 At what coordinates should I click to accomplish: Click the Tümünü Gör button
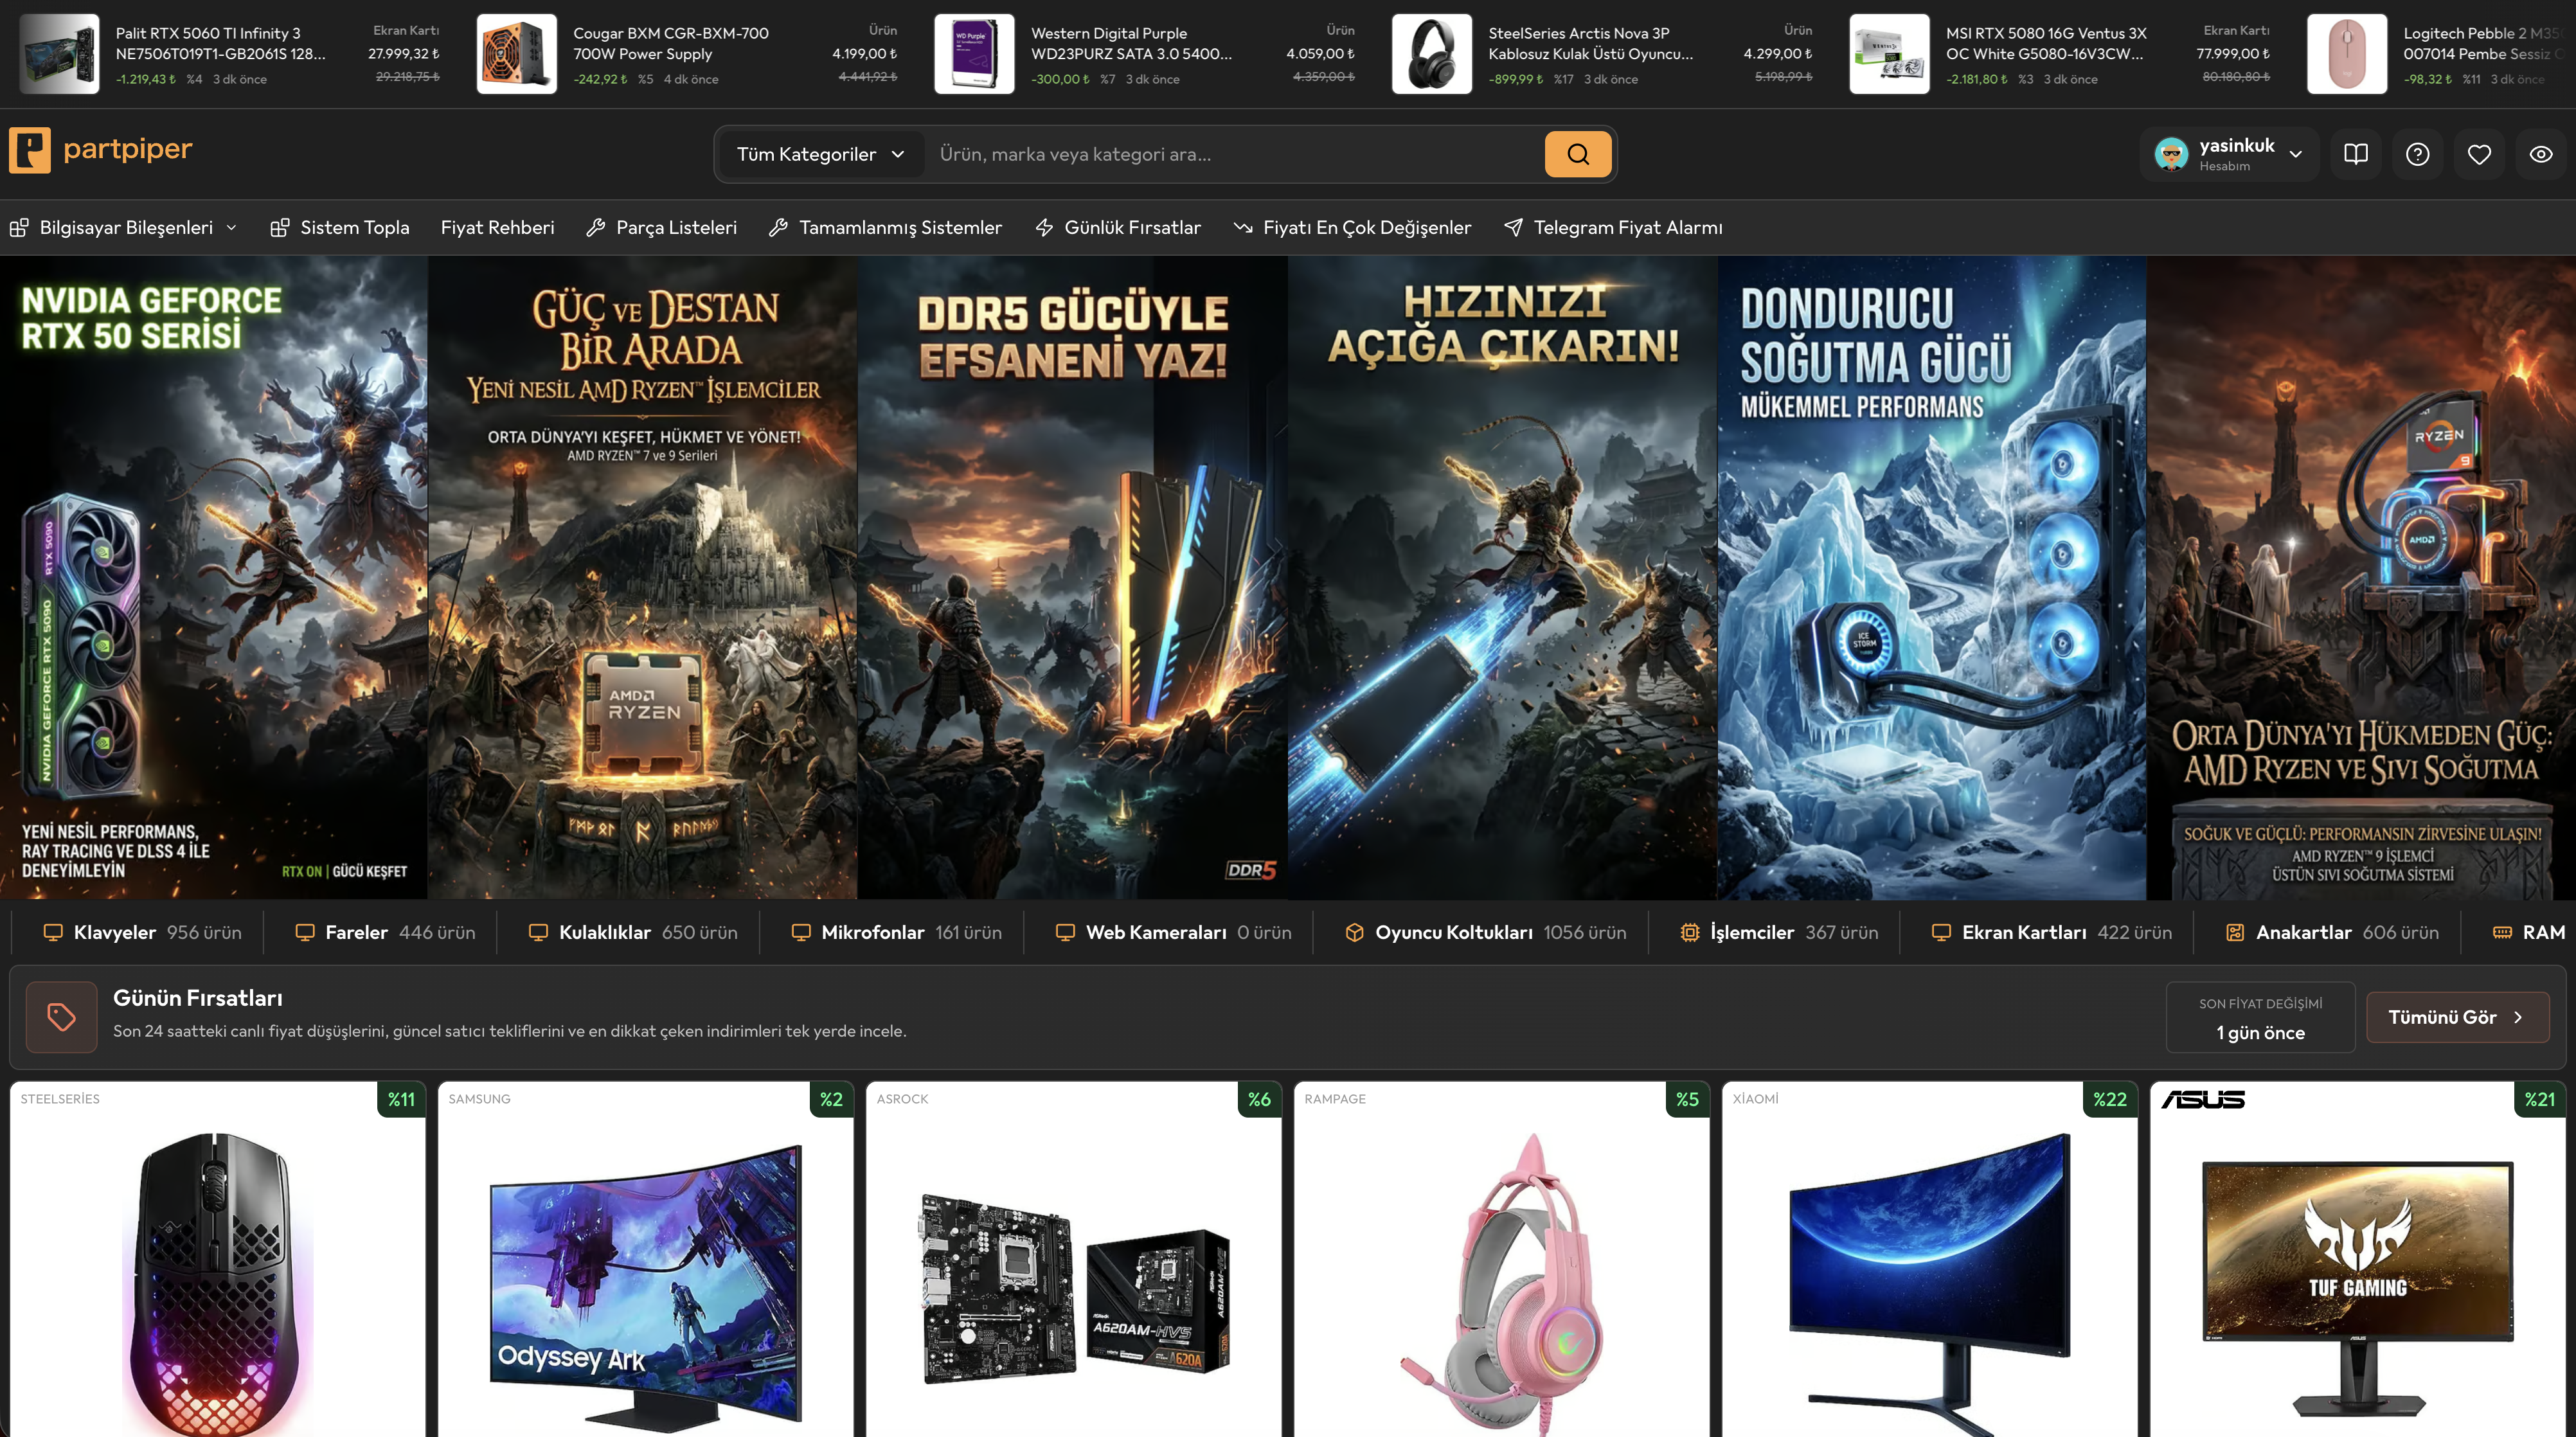[x=2457, y=1017]
